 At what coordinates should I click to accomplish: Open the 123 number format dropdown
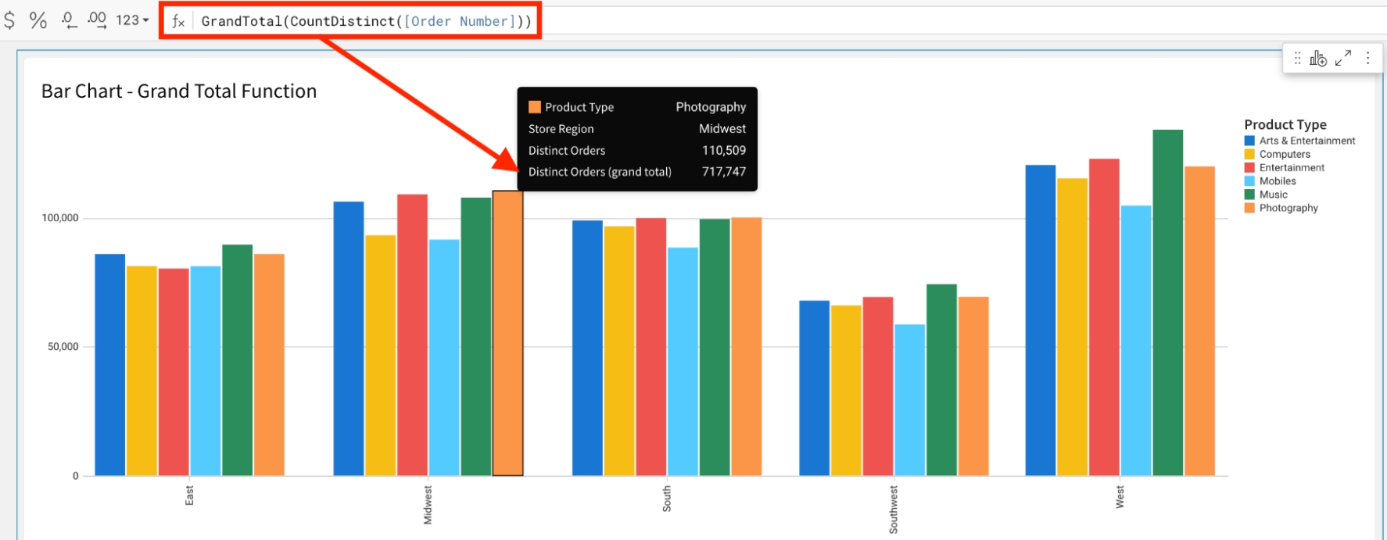(x=131, y=20)
